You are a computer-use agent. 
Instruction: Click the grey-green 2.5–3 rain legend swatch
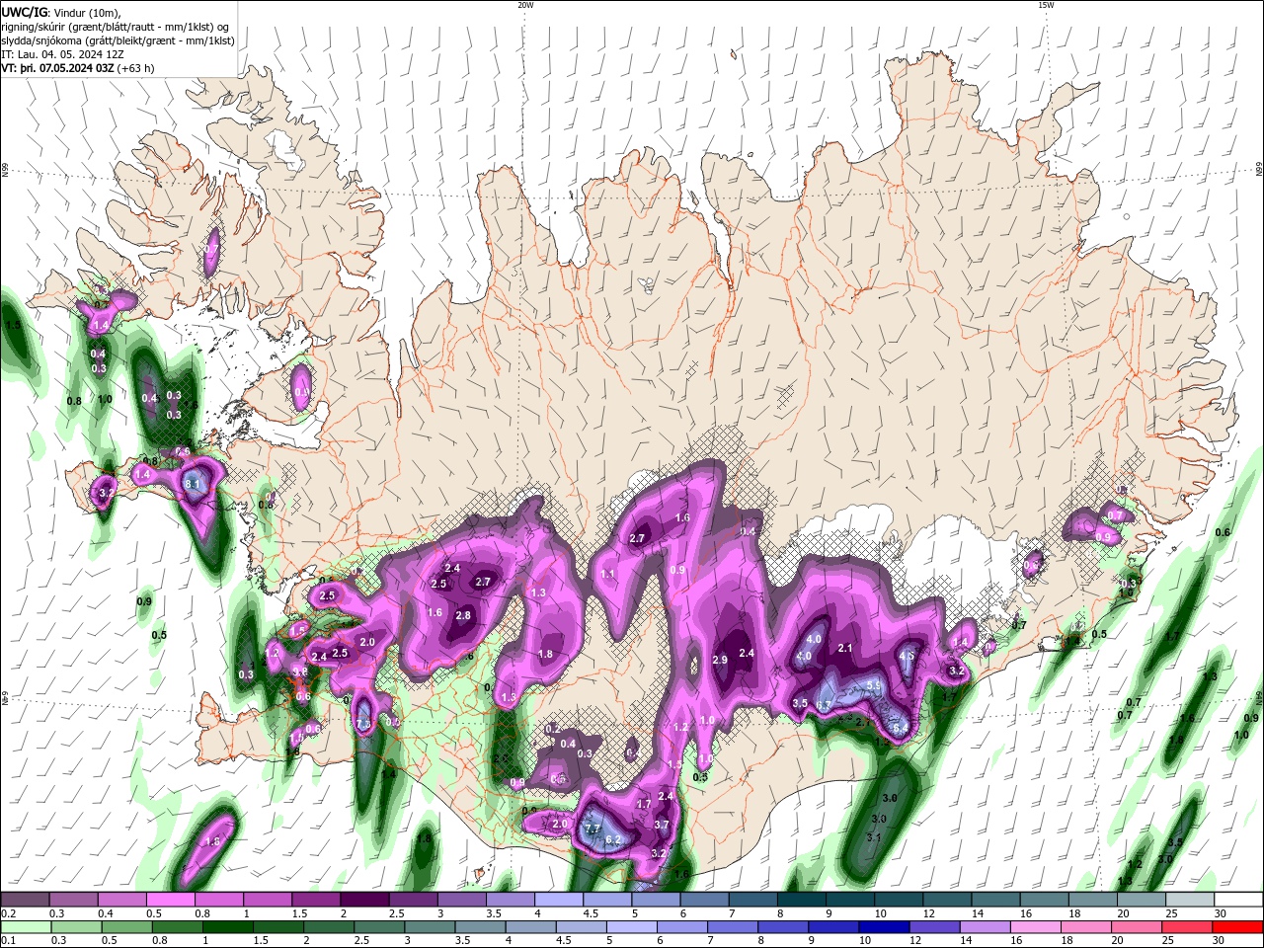379,927
